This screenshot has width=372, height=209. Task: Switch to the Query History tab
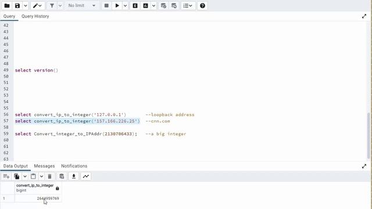click(x=35, y=16)
